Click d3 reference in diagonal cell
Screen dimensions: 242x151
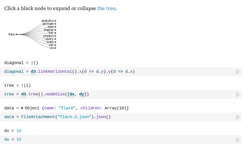pos(33,71)
